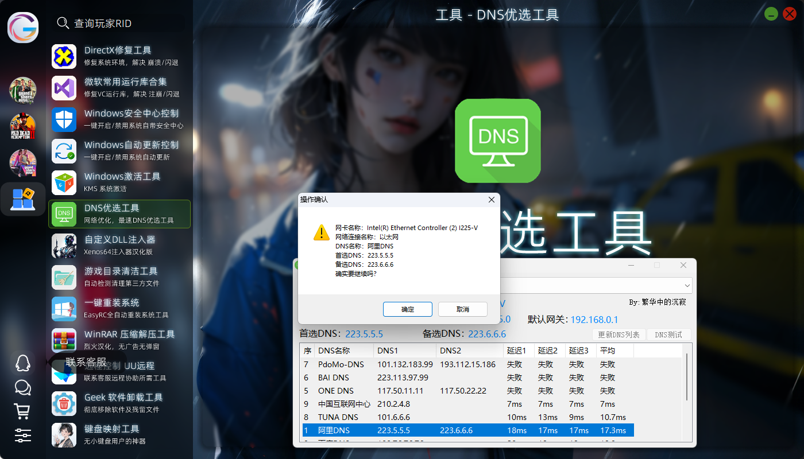Click the DNS测试 button
The width and height of the screenshot is (804, 459).
click(x=668, y=334)
